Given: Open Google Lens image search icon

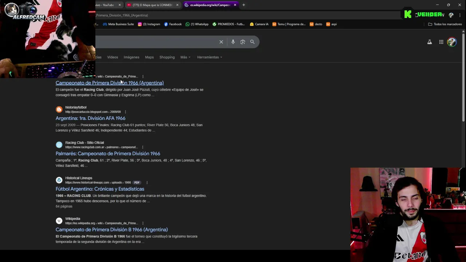Looking at the screenshot, I should pyautogui.click(x=243, y=42).
